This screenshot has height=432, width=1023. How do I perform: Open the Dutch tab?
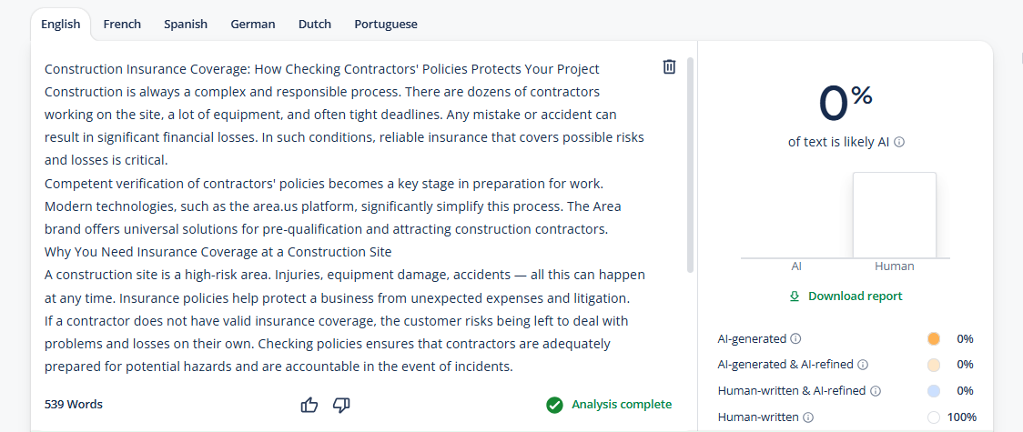tap(315, 25)
